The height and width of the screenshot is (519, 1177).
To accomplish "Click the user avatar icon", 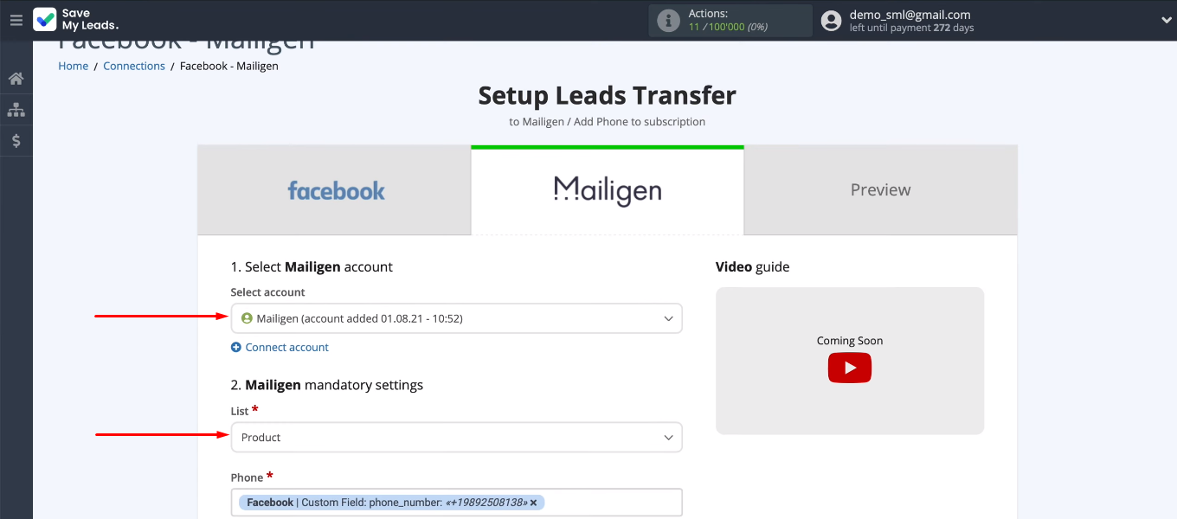I will click(831, 21).
